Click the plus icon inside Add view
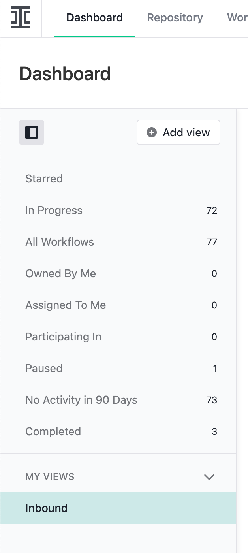 152,133
